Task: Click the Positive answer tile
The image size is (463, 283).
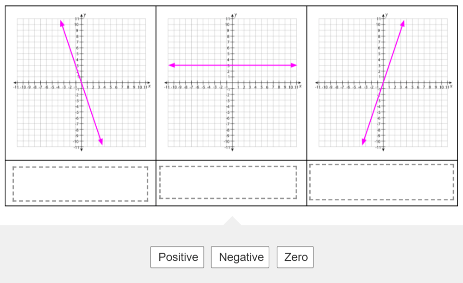Action: [x=177, y=257]
